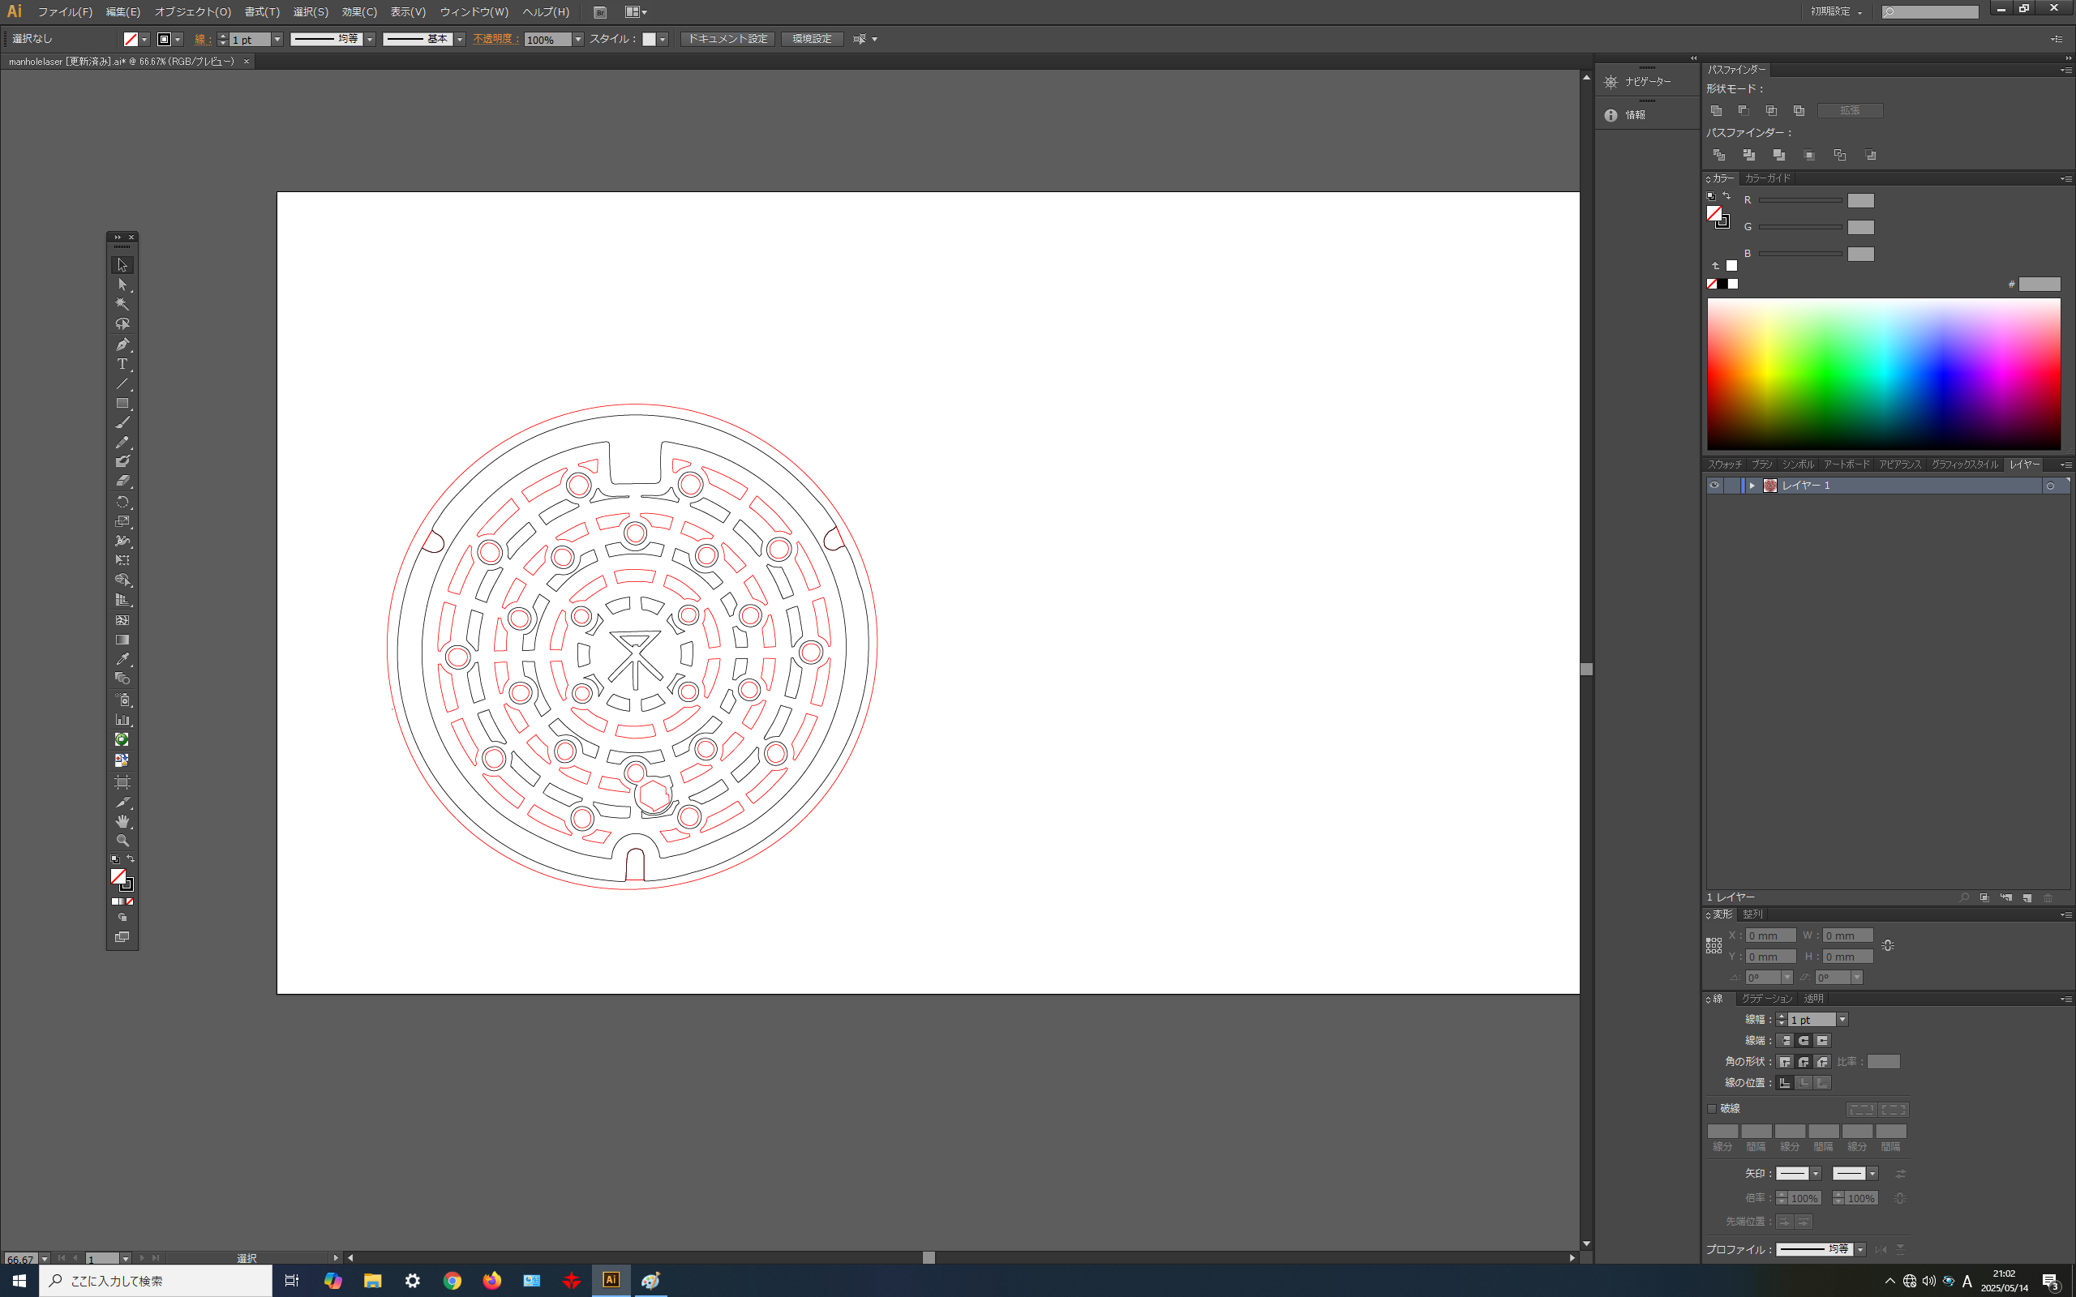Select the Eraser tool
Image resolution: width=2076 pixels, height=1297 pixels.
122,482
